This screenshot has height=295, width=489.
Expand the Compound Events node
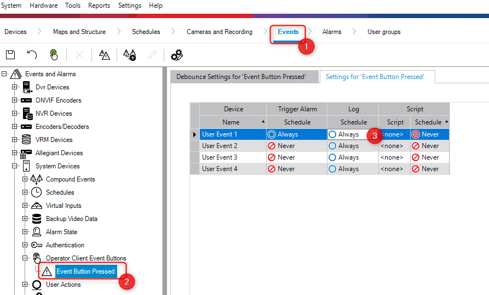pyautogui.click(x=25, y=179)
